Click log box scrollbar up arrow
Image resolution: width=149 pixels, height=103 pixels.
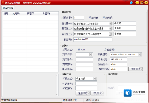click(x=57, y=76)
